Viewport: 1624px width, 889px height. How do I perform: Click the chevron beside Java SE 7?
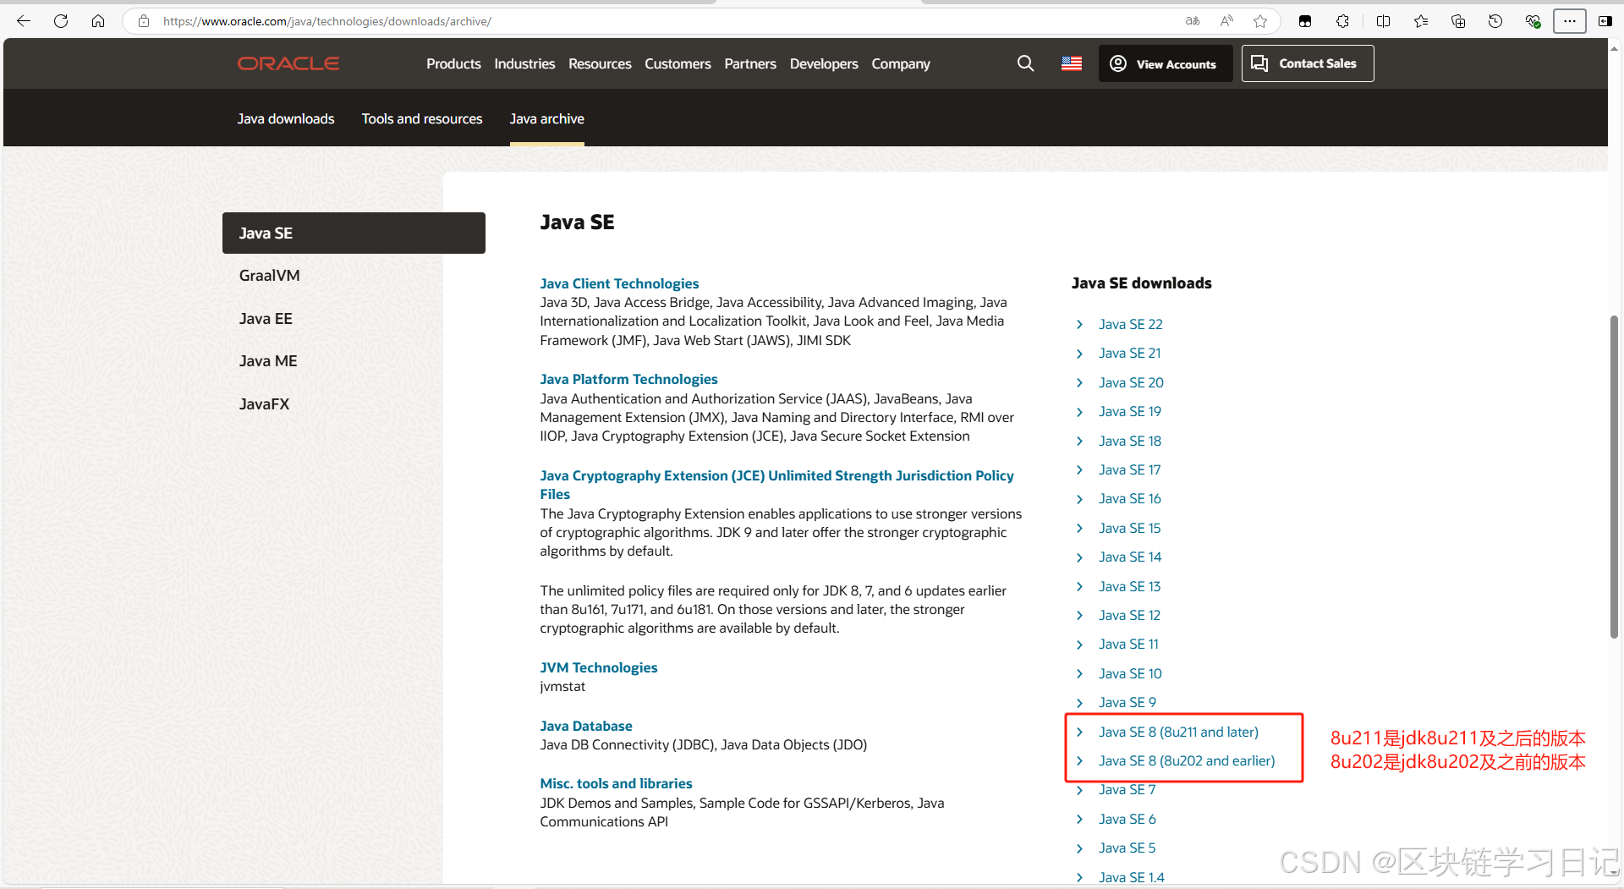(1079, 790)
